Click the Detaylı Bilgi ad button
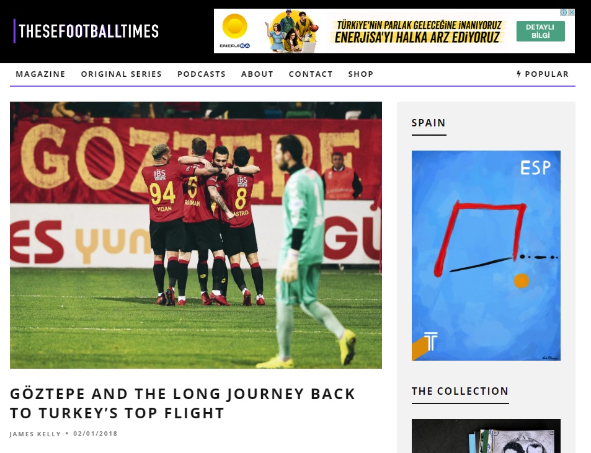 tap(541, 31)
